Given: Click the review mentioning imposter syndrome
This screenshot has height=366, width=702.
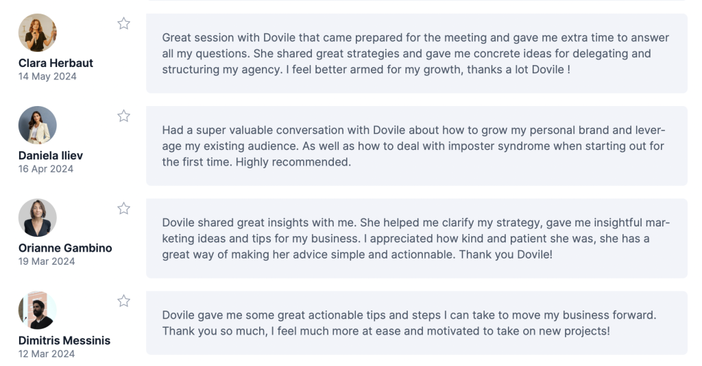Looking at the screenshot, I should (416, 146).
